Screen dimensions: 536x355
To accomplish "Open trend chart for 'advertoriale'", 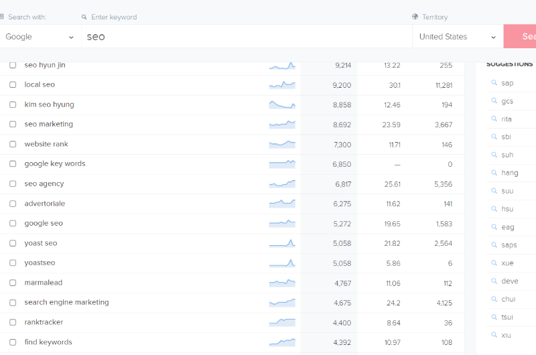I will [282, 204].
